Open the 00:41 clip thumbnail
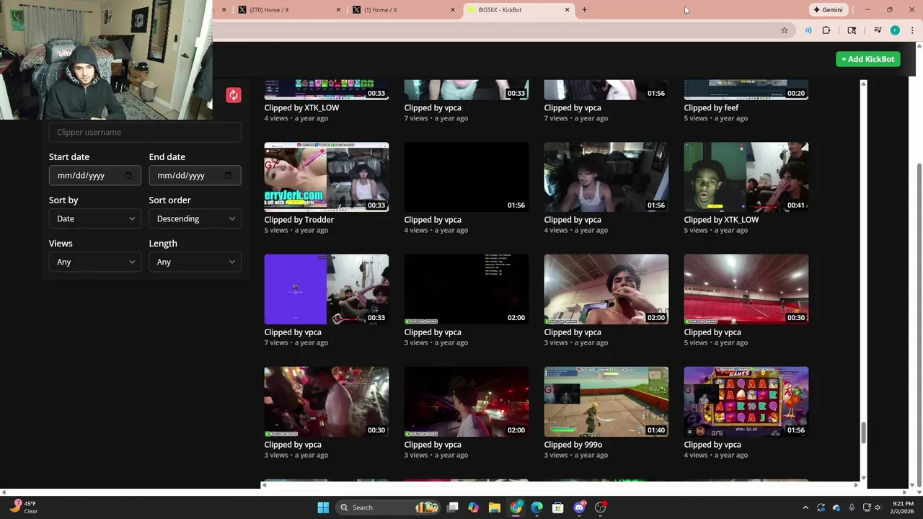 746,177
